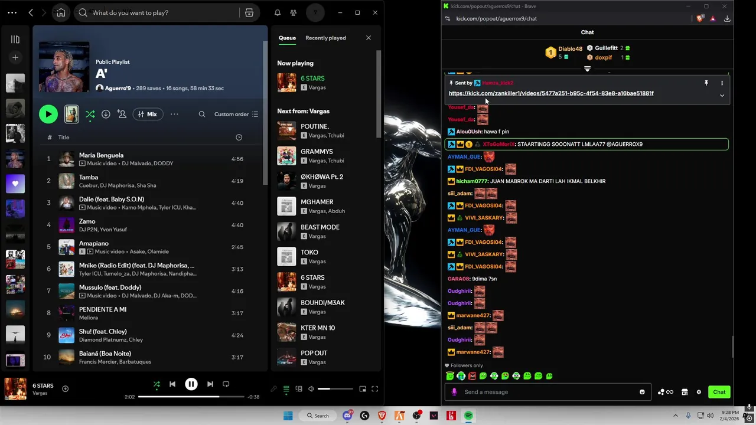This screenshot has width=756, height=425.
Task: Adjust the Spotify volume slider
Action: [335, 389]
